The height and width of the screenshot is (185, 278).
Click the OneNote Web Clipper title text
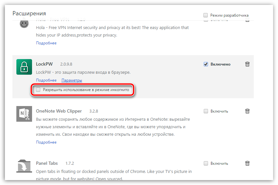59,111
